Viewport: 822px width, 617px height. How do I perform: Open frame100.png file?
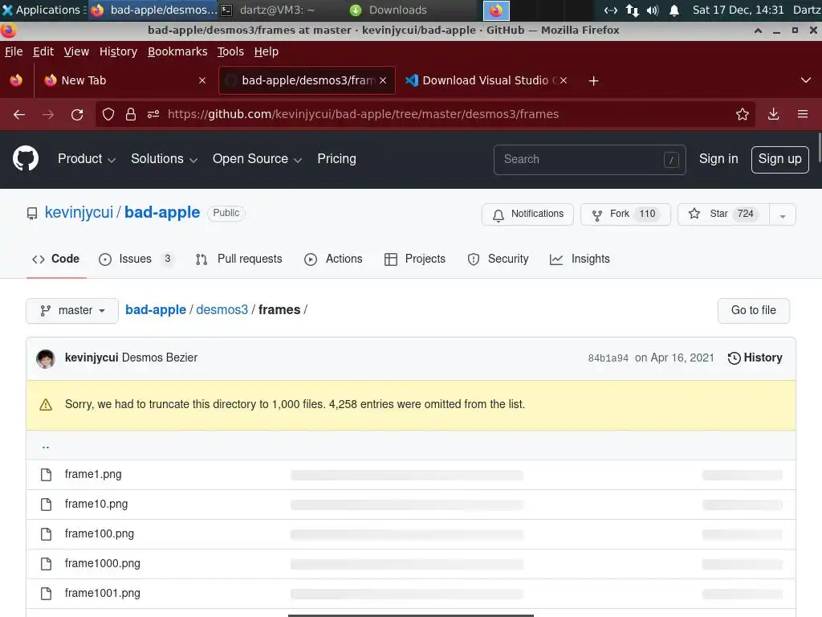(x=100, y=534)
